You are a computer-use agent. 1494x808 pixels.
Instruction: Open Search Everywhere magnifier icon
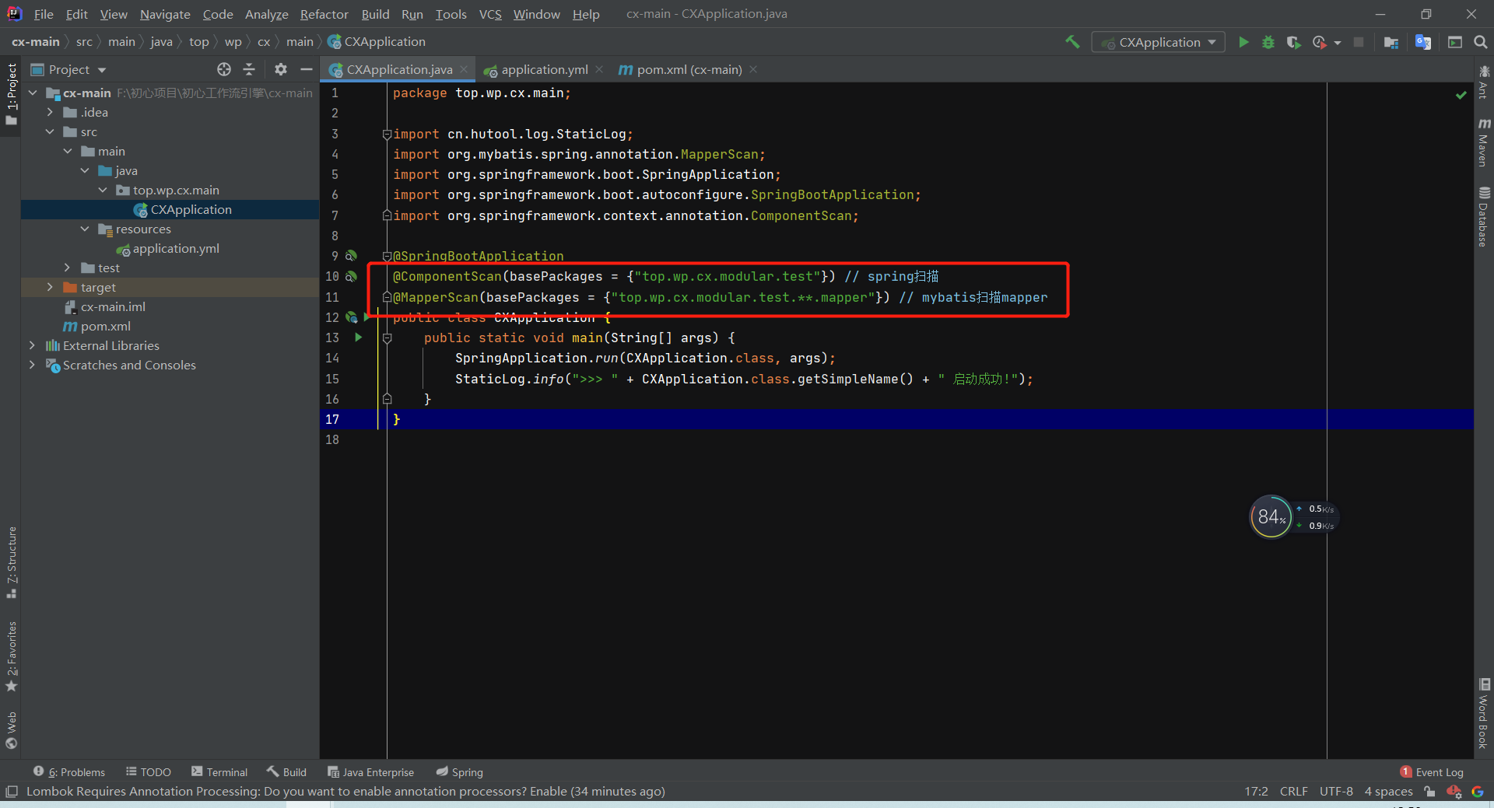pyautogui.click(x=1481, y=42)
